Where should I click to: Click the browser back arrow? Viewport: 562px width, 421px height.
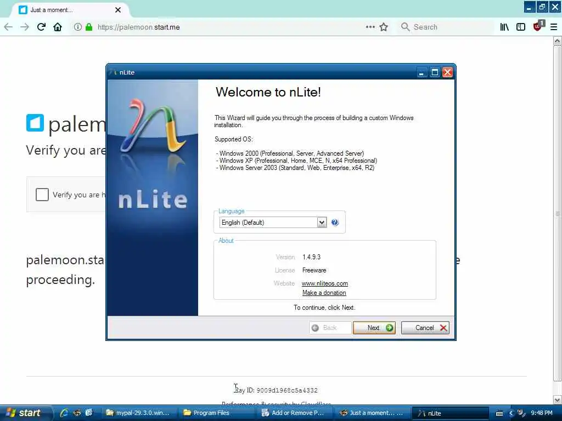[8, 27]
